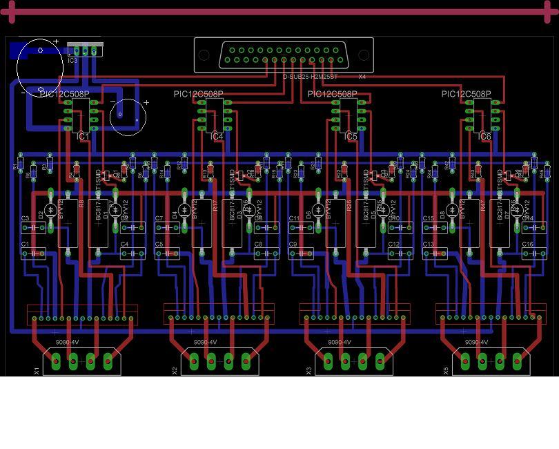Screen dimensions: 559x449
Task: Click the C12 capacitor label
Action: tap(393, 245)
